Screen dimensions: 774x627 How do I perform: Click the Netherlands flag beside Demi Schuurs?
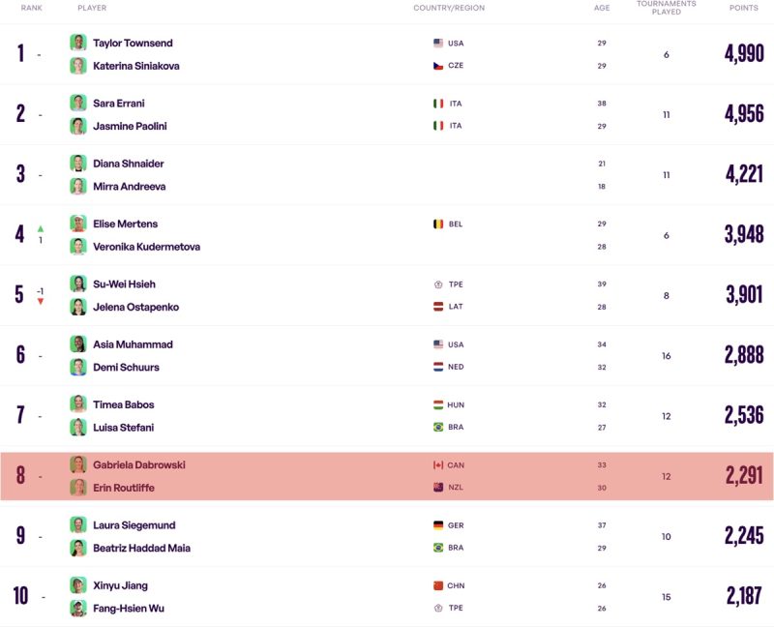(x=438, y=367)
